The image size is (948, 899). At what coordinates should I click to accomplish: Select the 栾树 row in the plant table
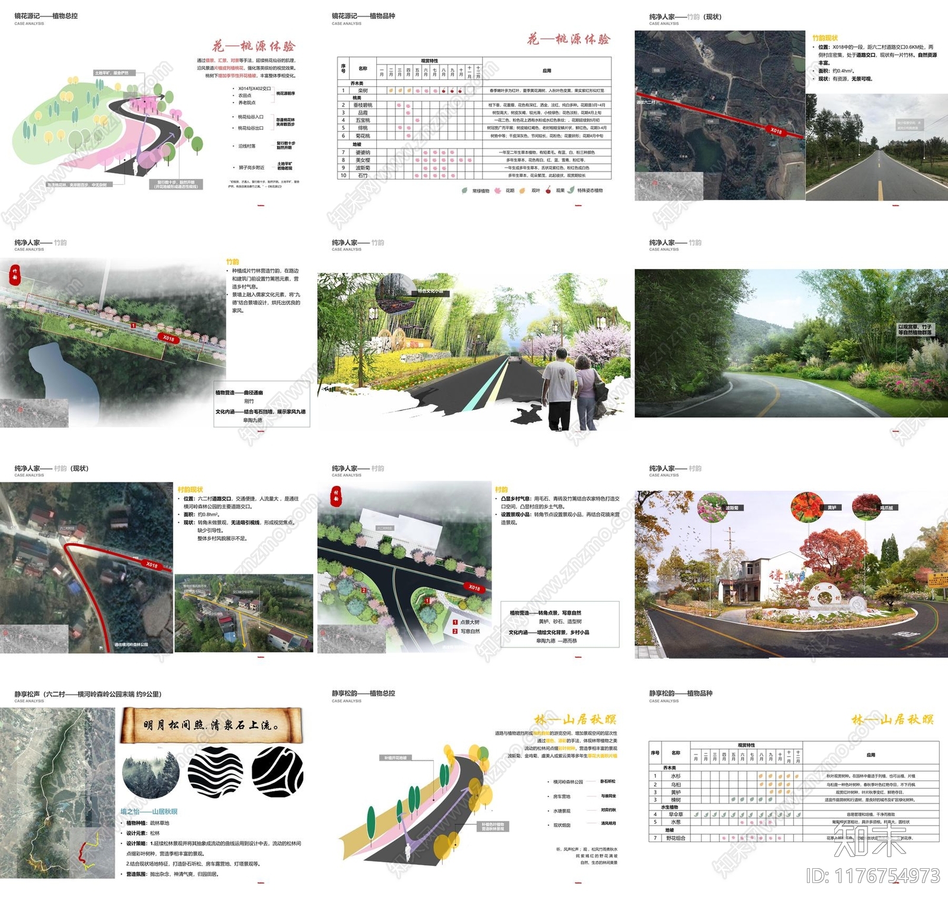pyautogui.click(x=474, y=91)
